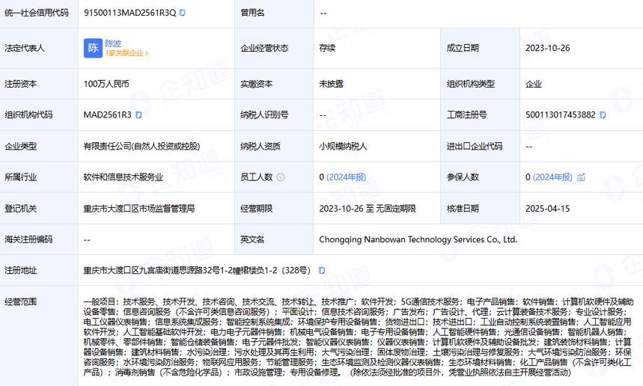Copy the registered address
643x386 pixels.
tap(322, 271)
